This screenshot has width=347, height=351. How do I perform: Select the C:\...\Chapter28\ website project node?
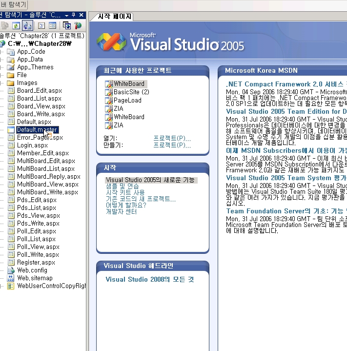pos(40,43)
